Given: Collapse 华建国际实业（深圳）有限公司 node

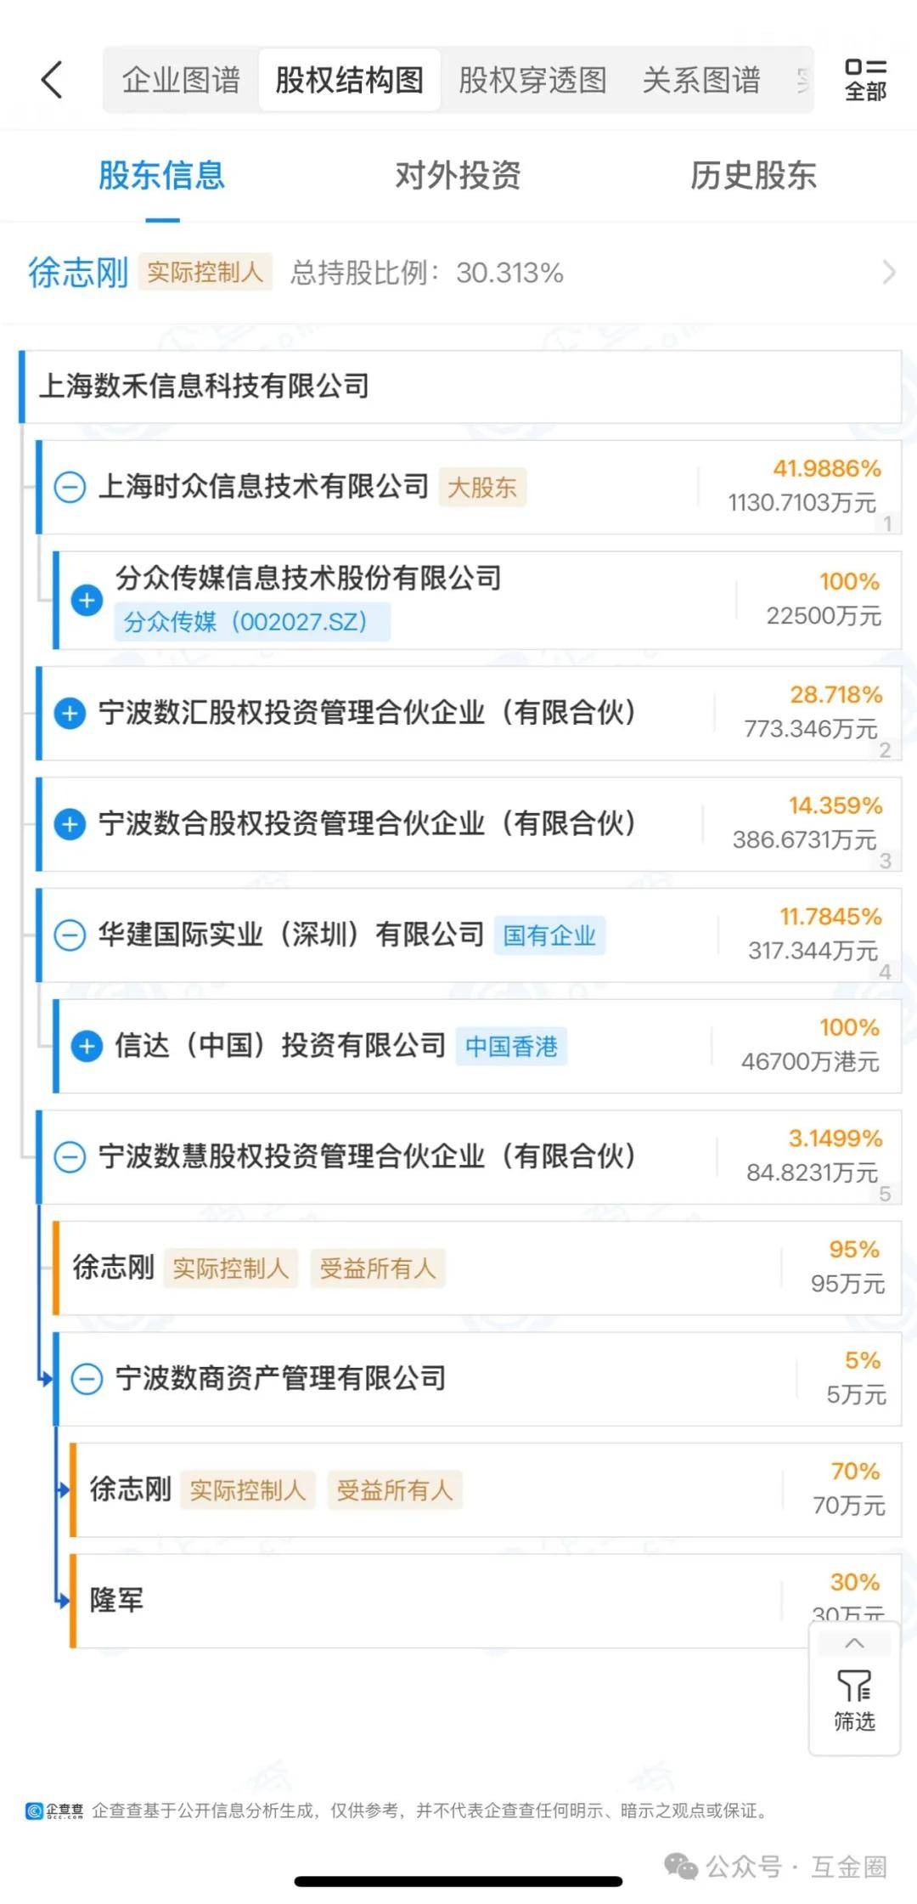Looking at the screenshot, I should click(x=70, y=935).
